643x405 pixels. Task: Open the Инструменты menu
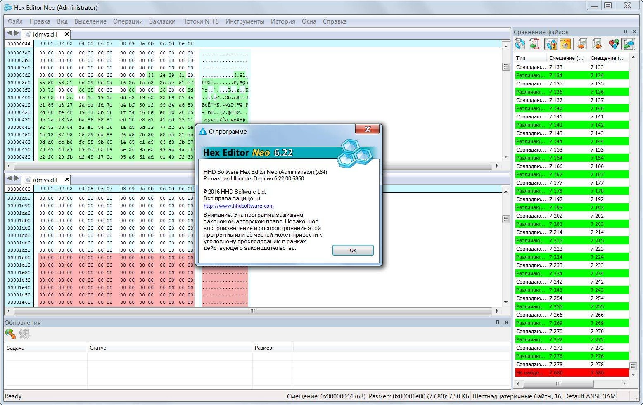245,21
